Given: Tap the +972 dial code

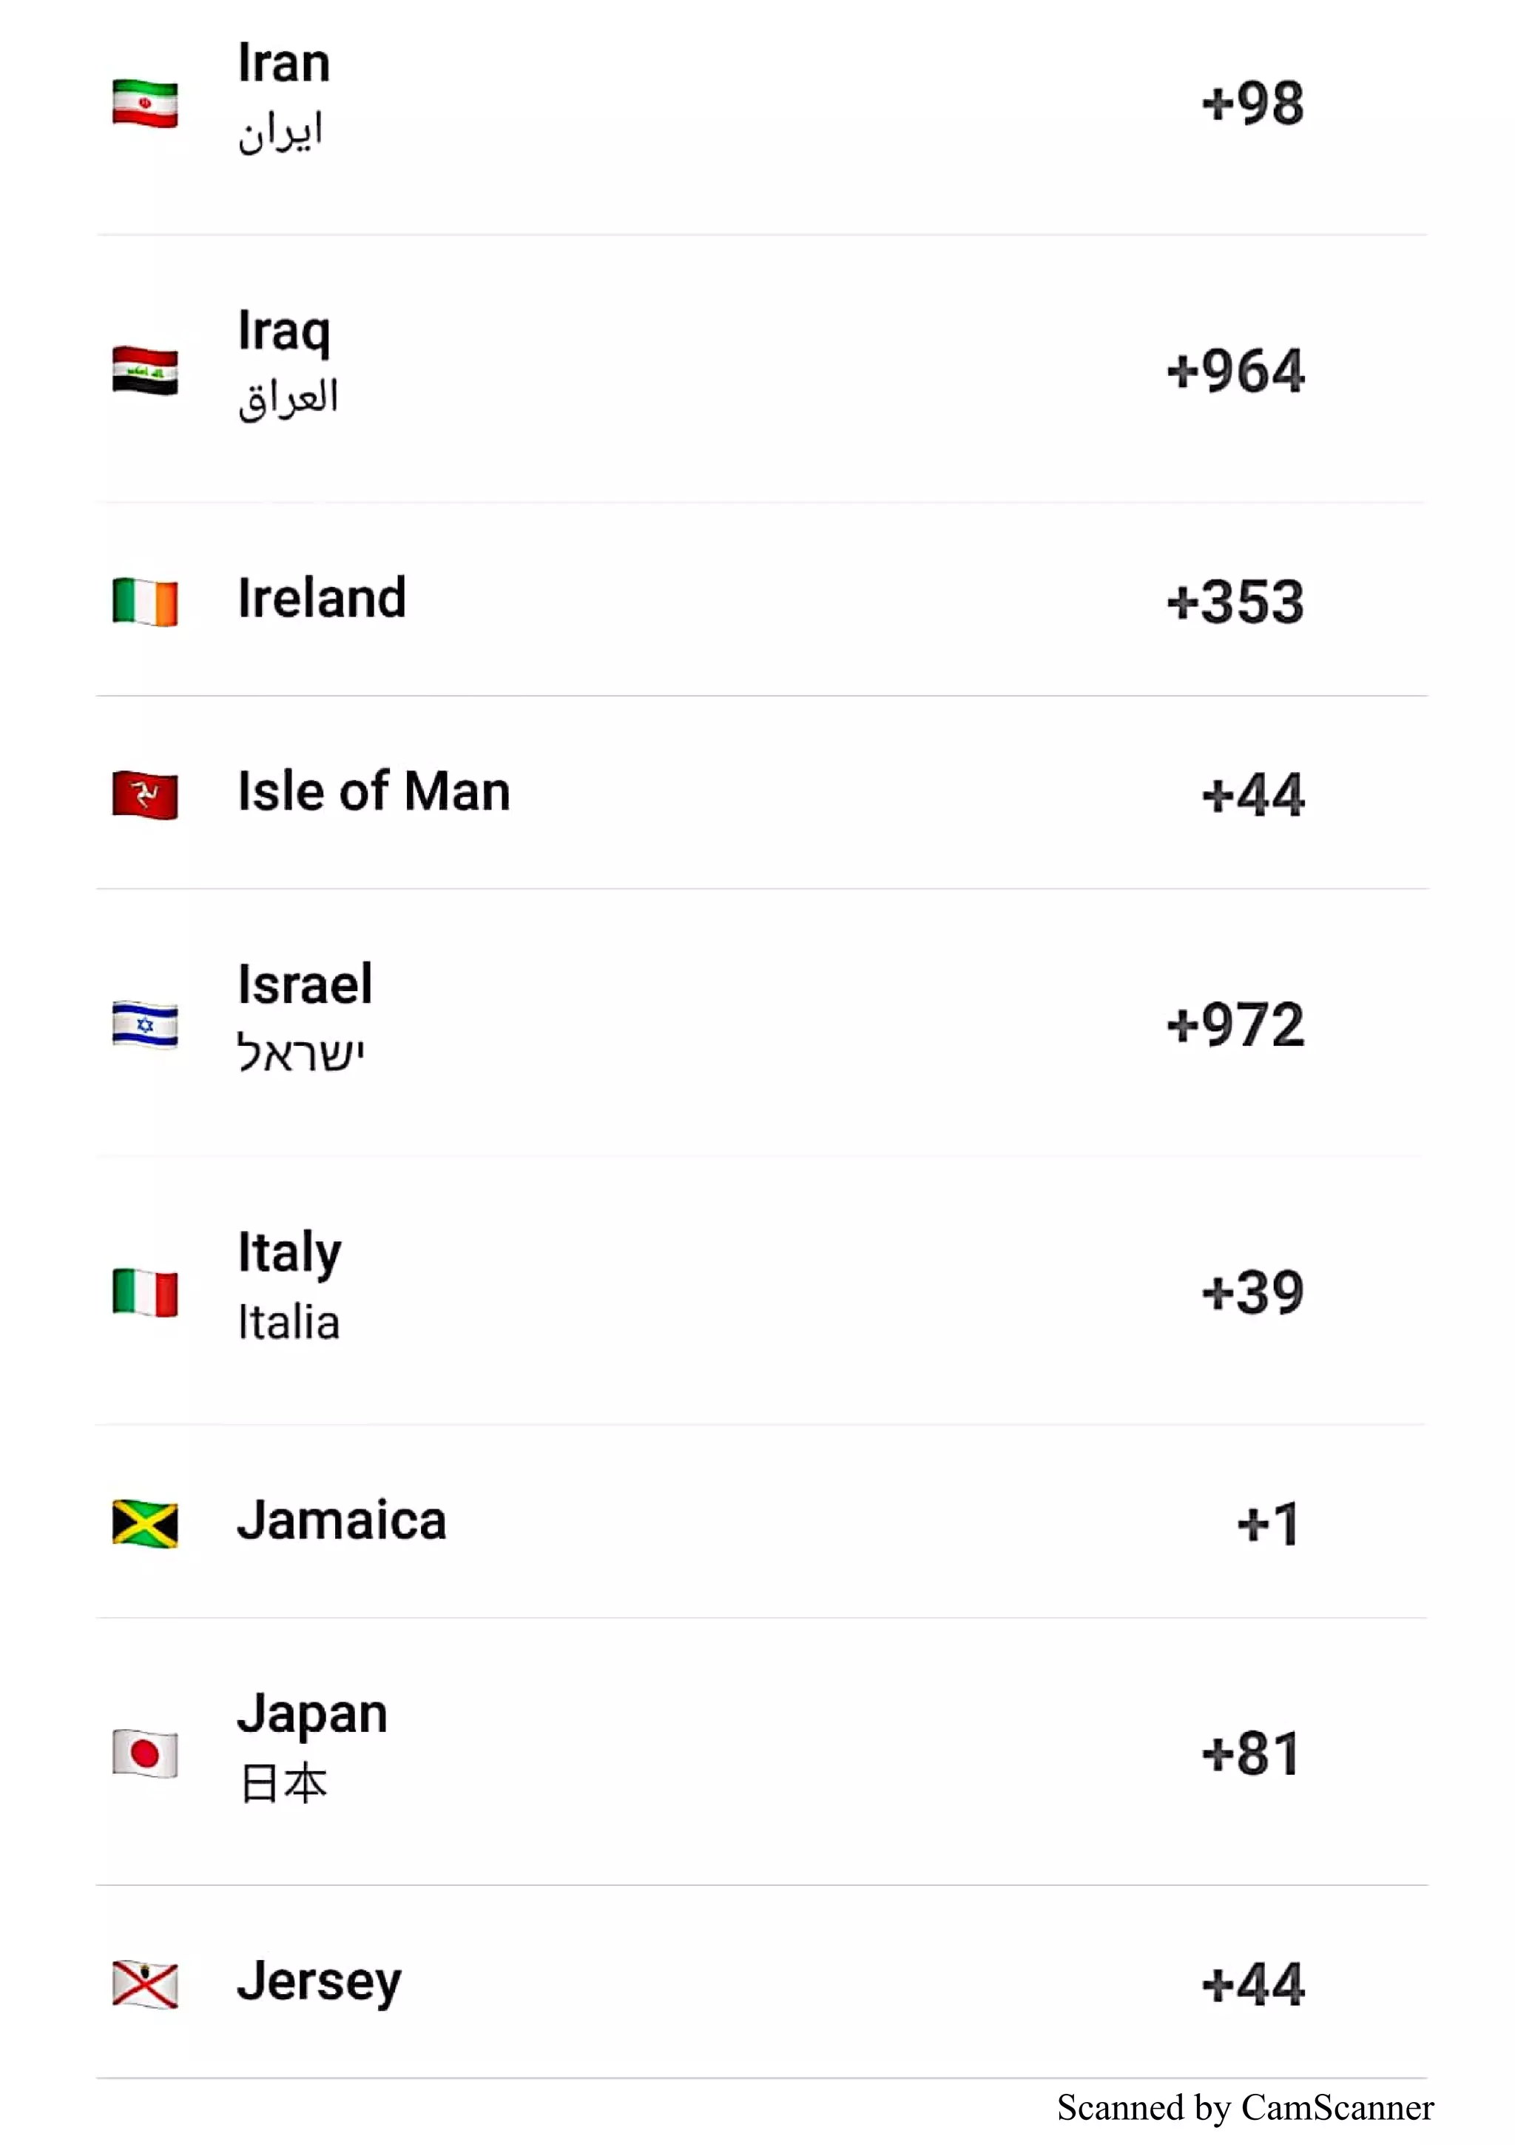Looking at the screenshot, I should point(1235,1025).
